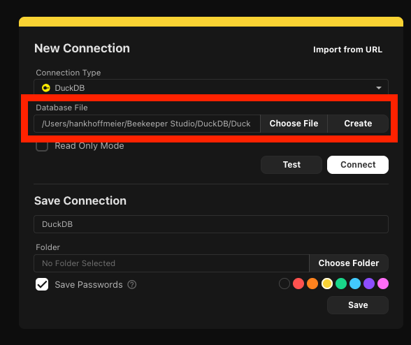Select the orange color swatch
Viewport: 411px width, 345px height.
coord(312,284)
